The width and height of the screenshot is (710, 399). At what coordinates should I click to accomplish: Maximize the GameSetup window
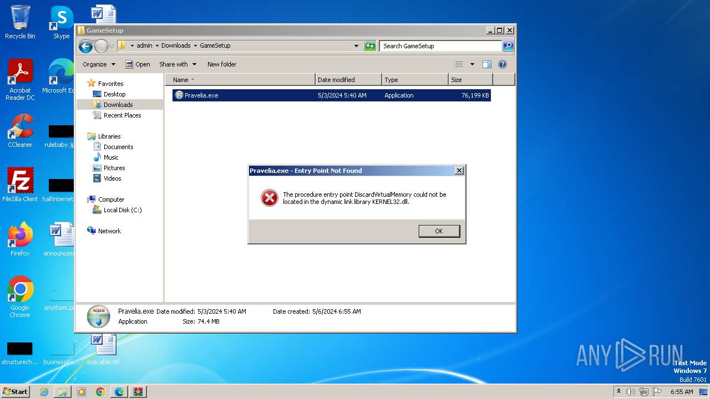[x=499, y=30]
